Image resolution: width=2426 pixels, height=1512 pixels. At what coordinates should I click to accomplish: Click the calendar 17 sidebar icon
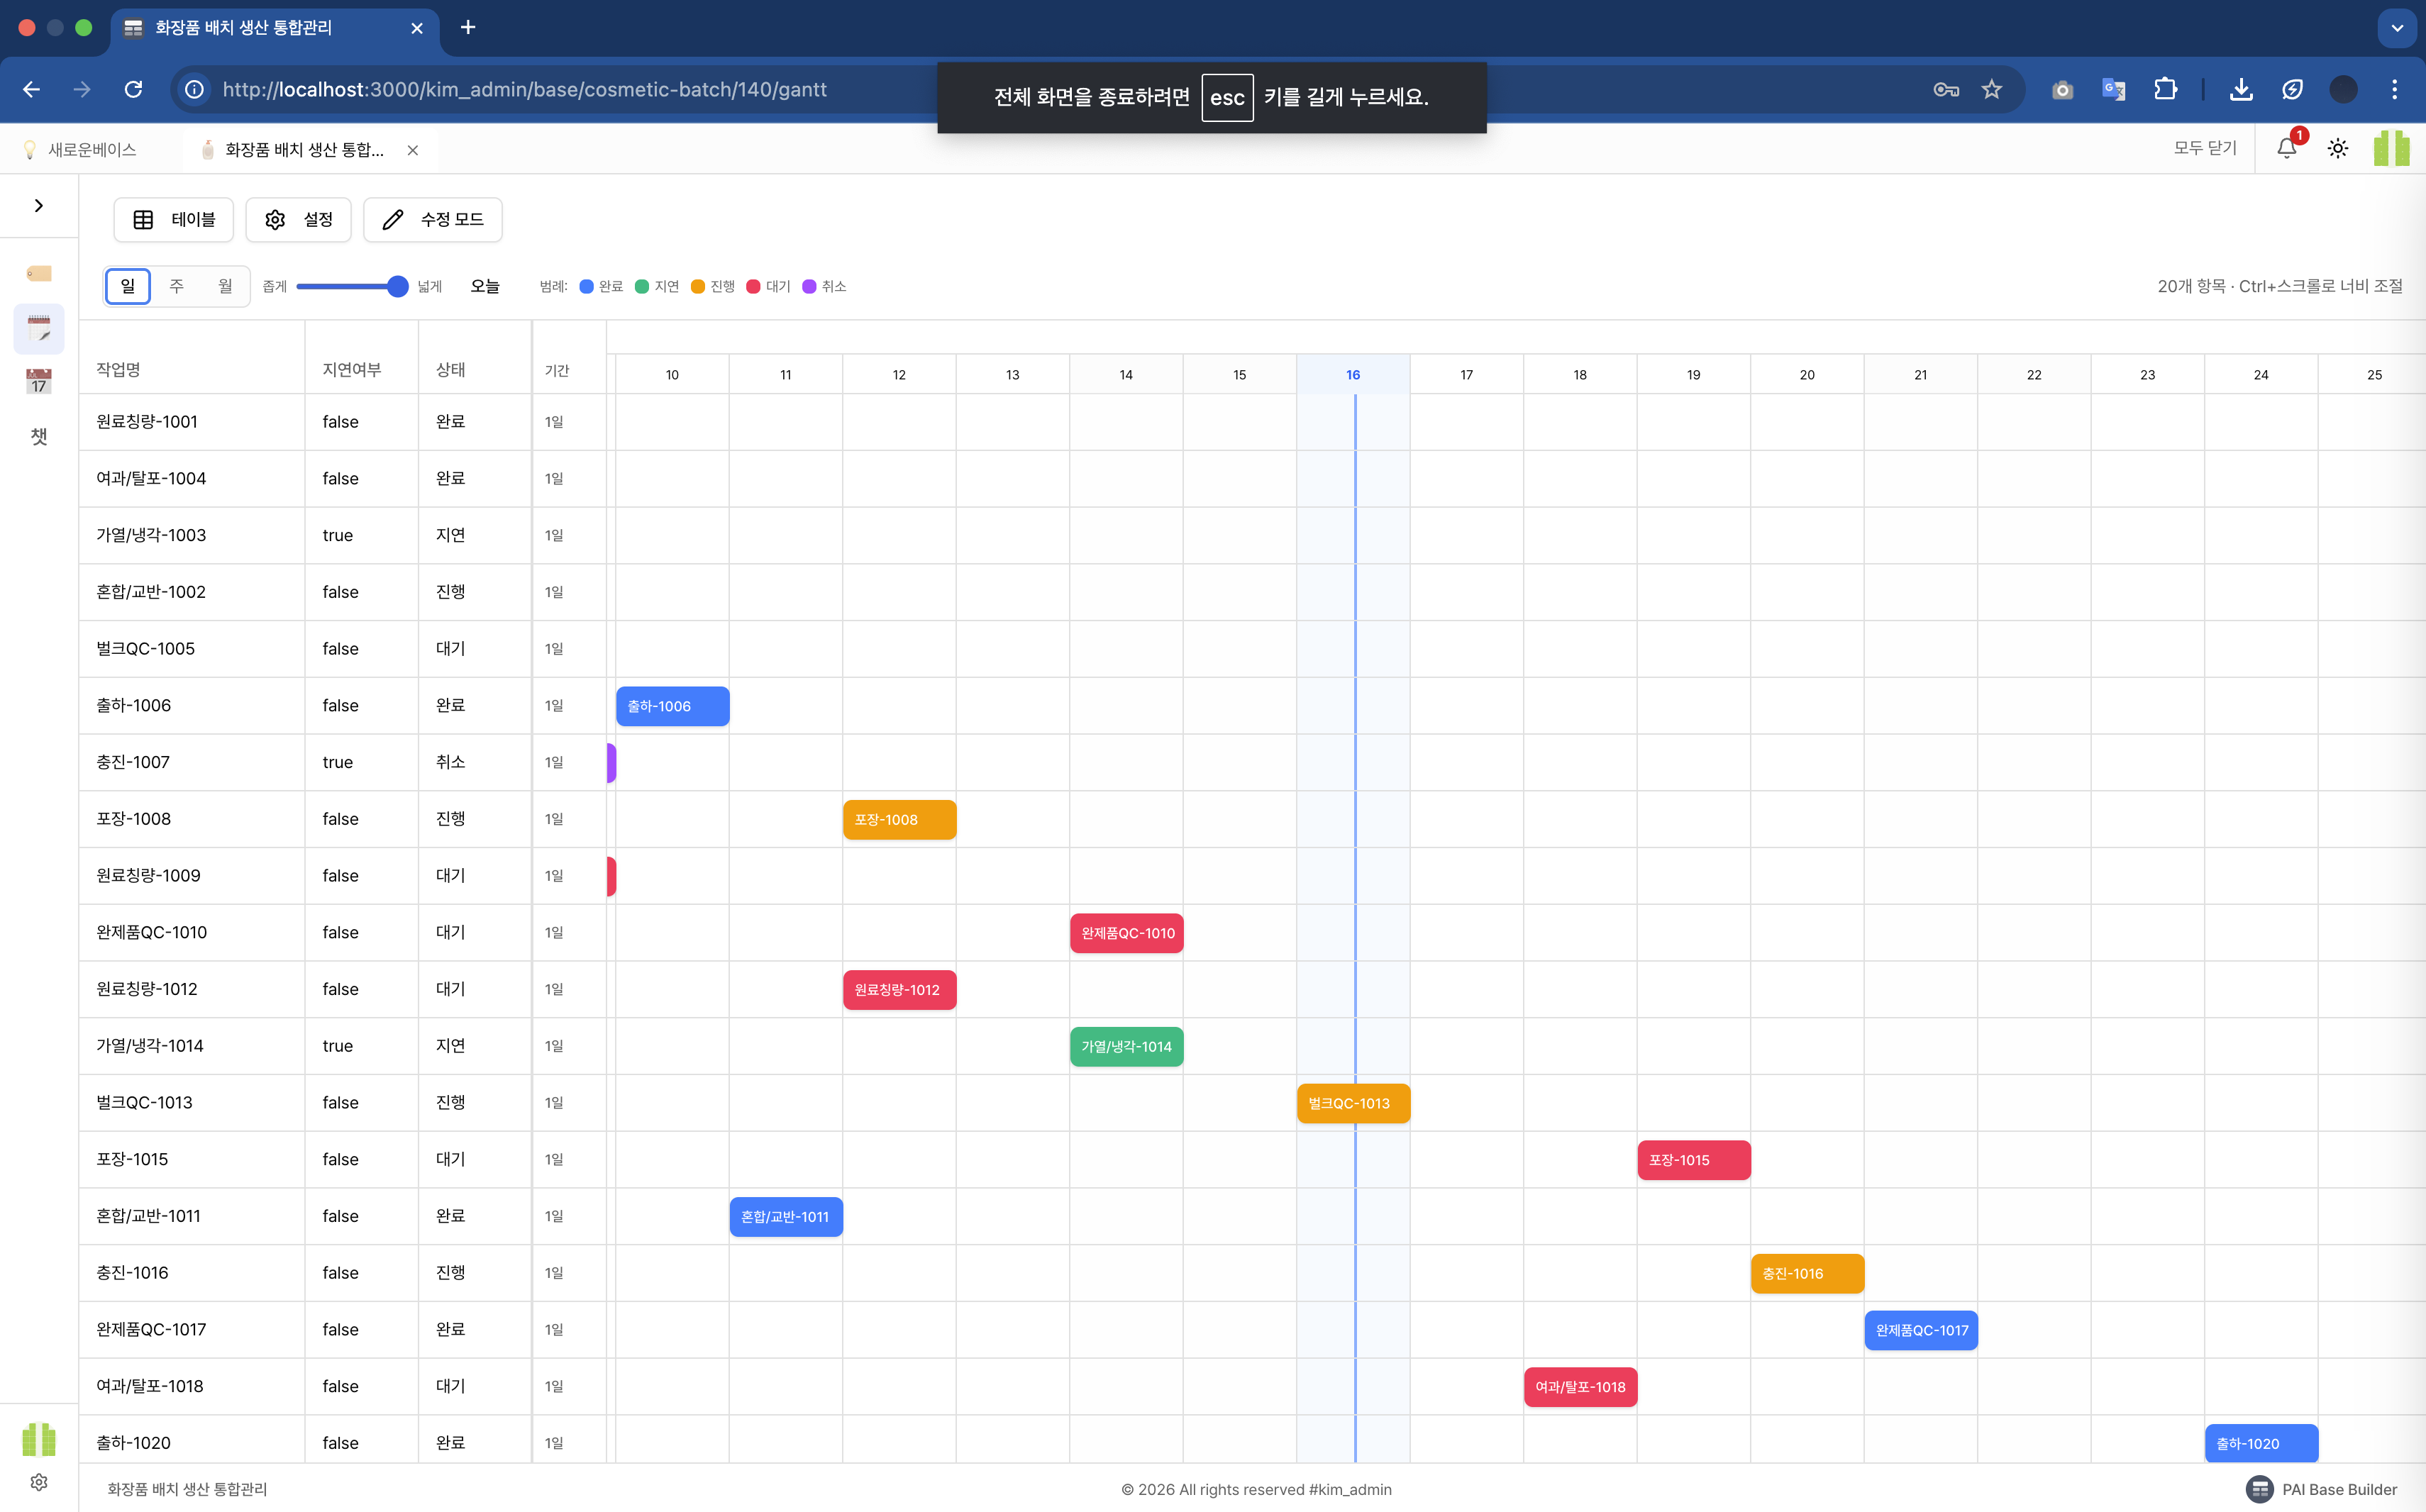pyautogui.click(x=39, y=381)
